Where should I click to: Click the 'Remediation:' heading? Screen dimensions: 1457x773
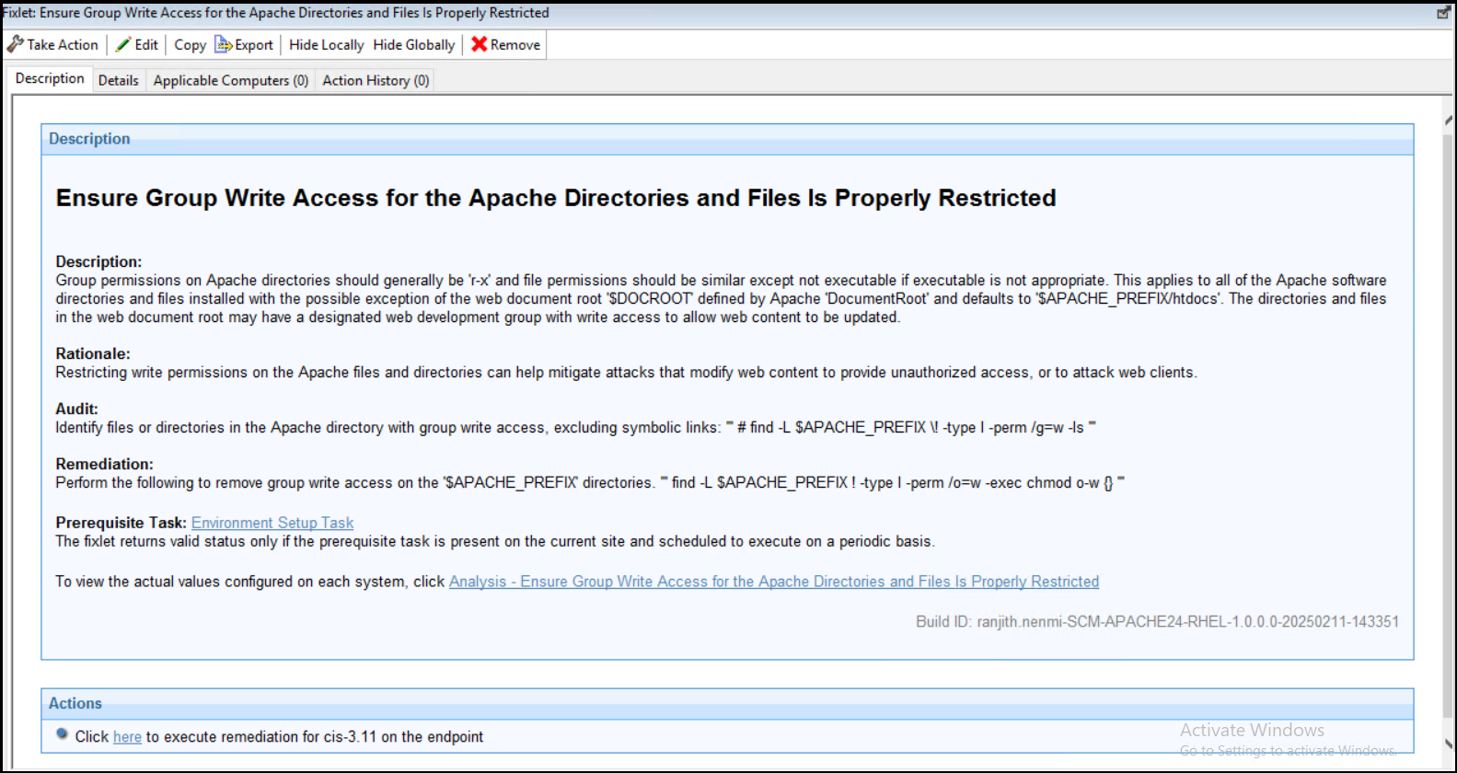click(x=104, y=464)
